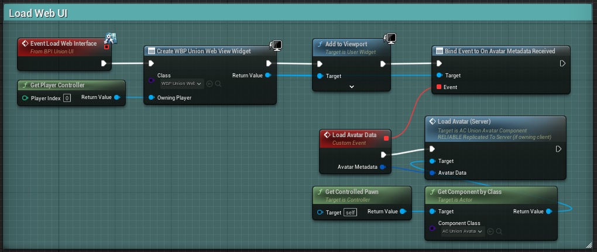This screenshot has height=252, width=597.
Task: Select the Add to Viewport node header
Action: click(x=351, y=47)
